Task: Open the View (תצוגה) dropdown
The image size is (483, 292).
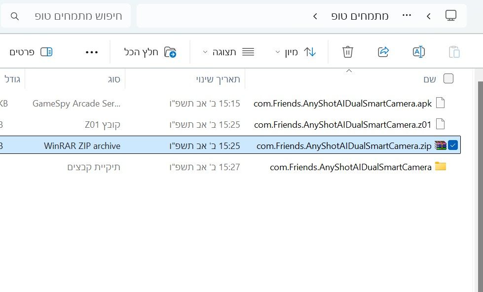Action: pos(228,52)
